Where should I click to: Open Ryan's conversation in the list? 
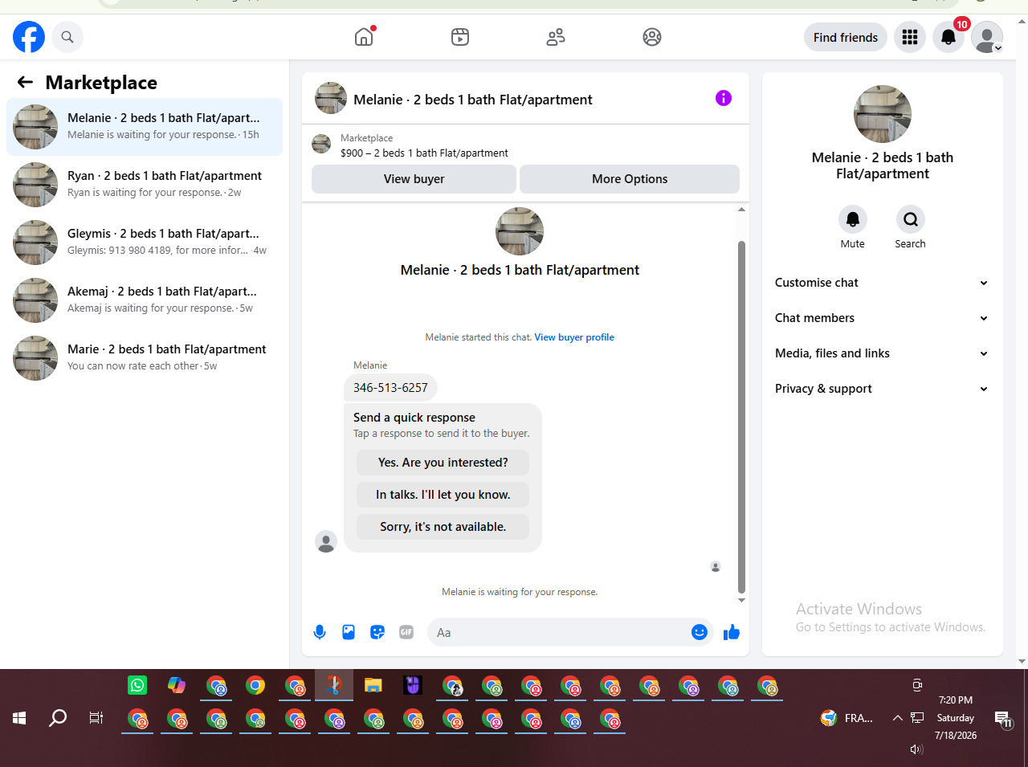coord(145,185)
